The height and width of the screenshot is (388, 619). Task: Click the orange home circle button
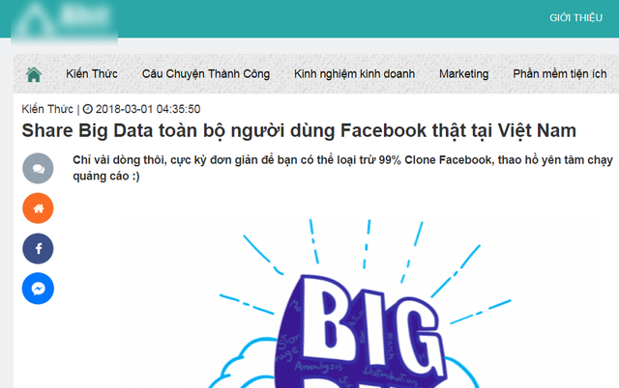tap(38, 208)
